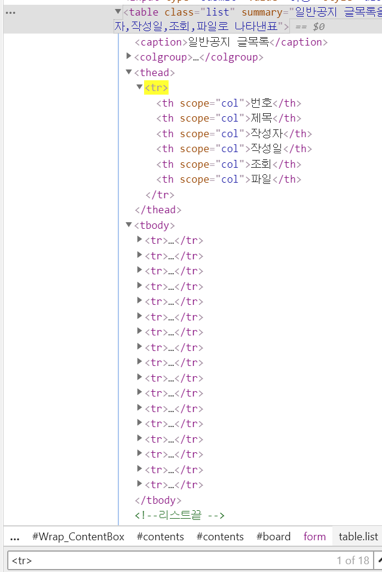The width and height of the screenshot is (382, 572).
Task: Select the th element containing 작성자
Action: click(x=234, y=134)
